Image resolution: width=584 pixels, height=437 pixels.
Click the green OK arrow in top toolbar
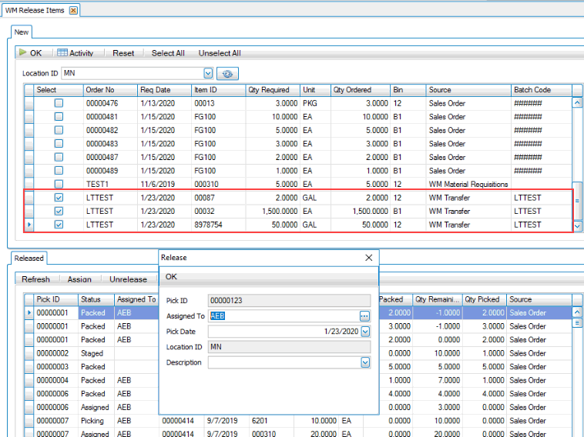click(x=31, y=53)
